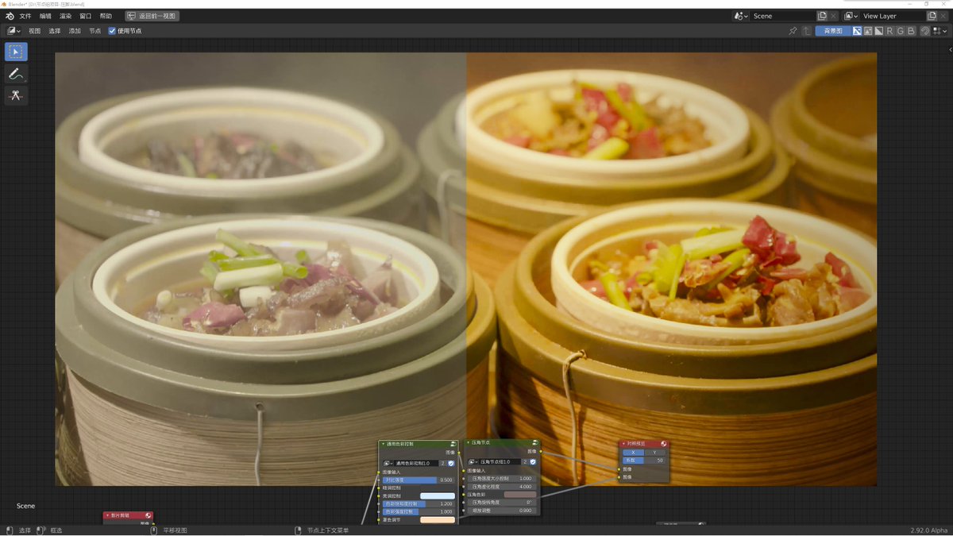
Task: Click the 缩放调整 value 0.900
Action: 503,510
